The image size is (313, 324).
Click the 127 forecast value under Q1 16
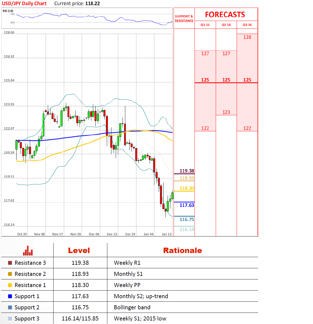205,54
